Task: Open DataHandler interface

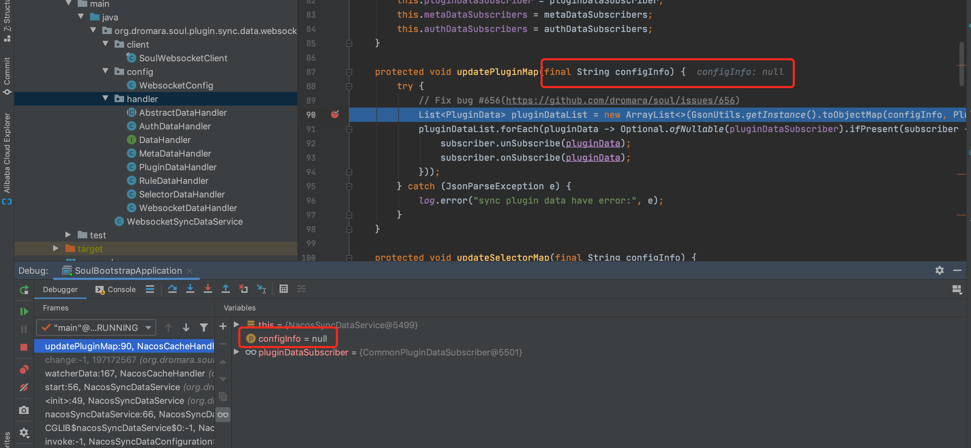Action: [x=165, y=140]
